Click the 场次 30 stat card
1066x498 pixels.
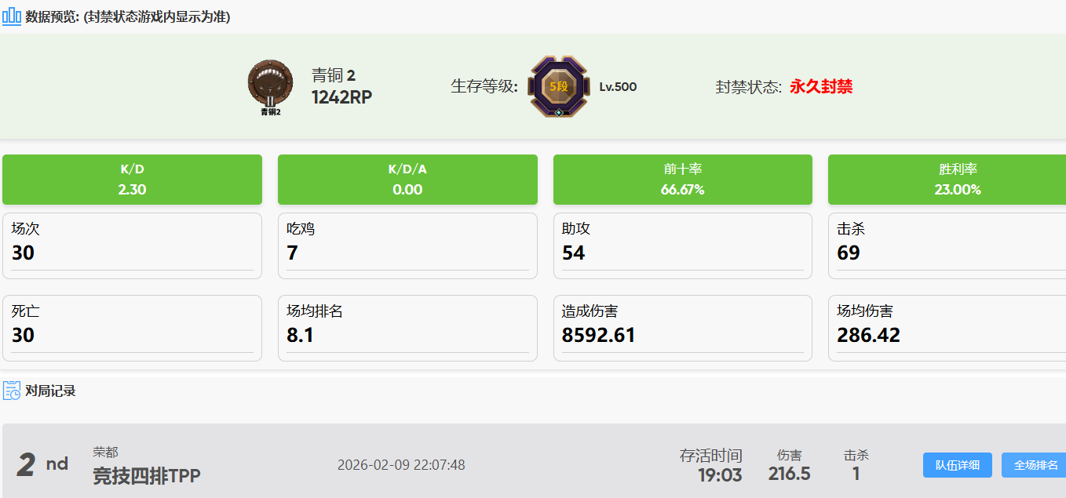(132, 245)
